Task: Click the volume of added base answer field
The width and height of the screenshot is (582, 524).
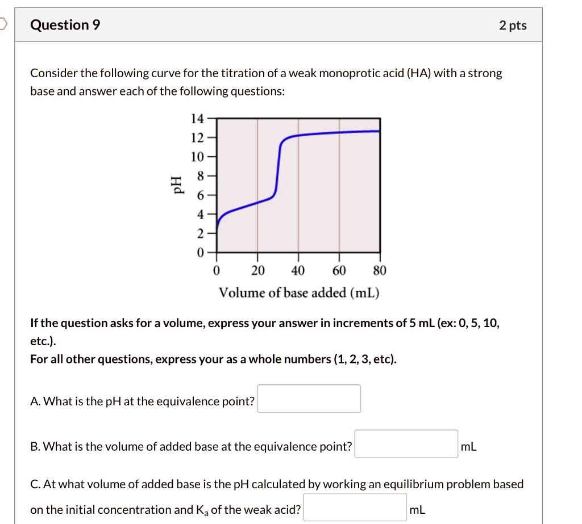Action: pyautogui.click(x=405, y=443)
